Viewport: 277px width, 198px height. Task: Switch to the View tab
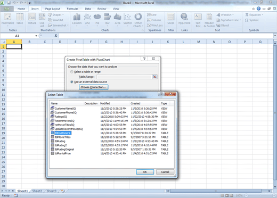pos(116,9)
